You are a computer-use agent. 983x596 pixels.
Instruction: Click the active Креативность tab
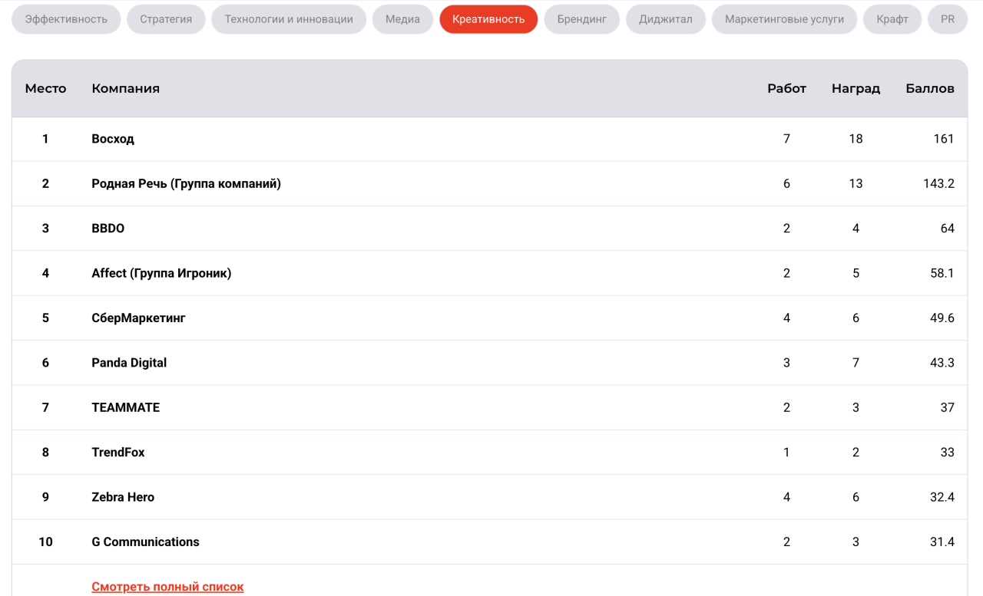pos(488,19)
